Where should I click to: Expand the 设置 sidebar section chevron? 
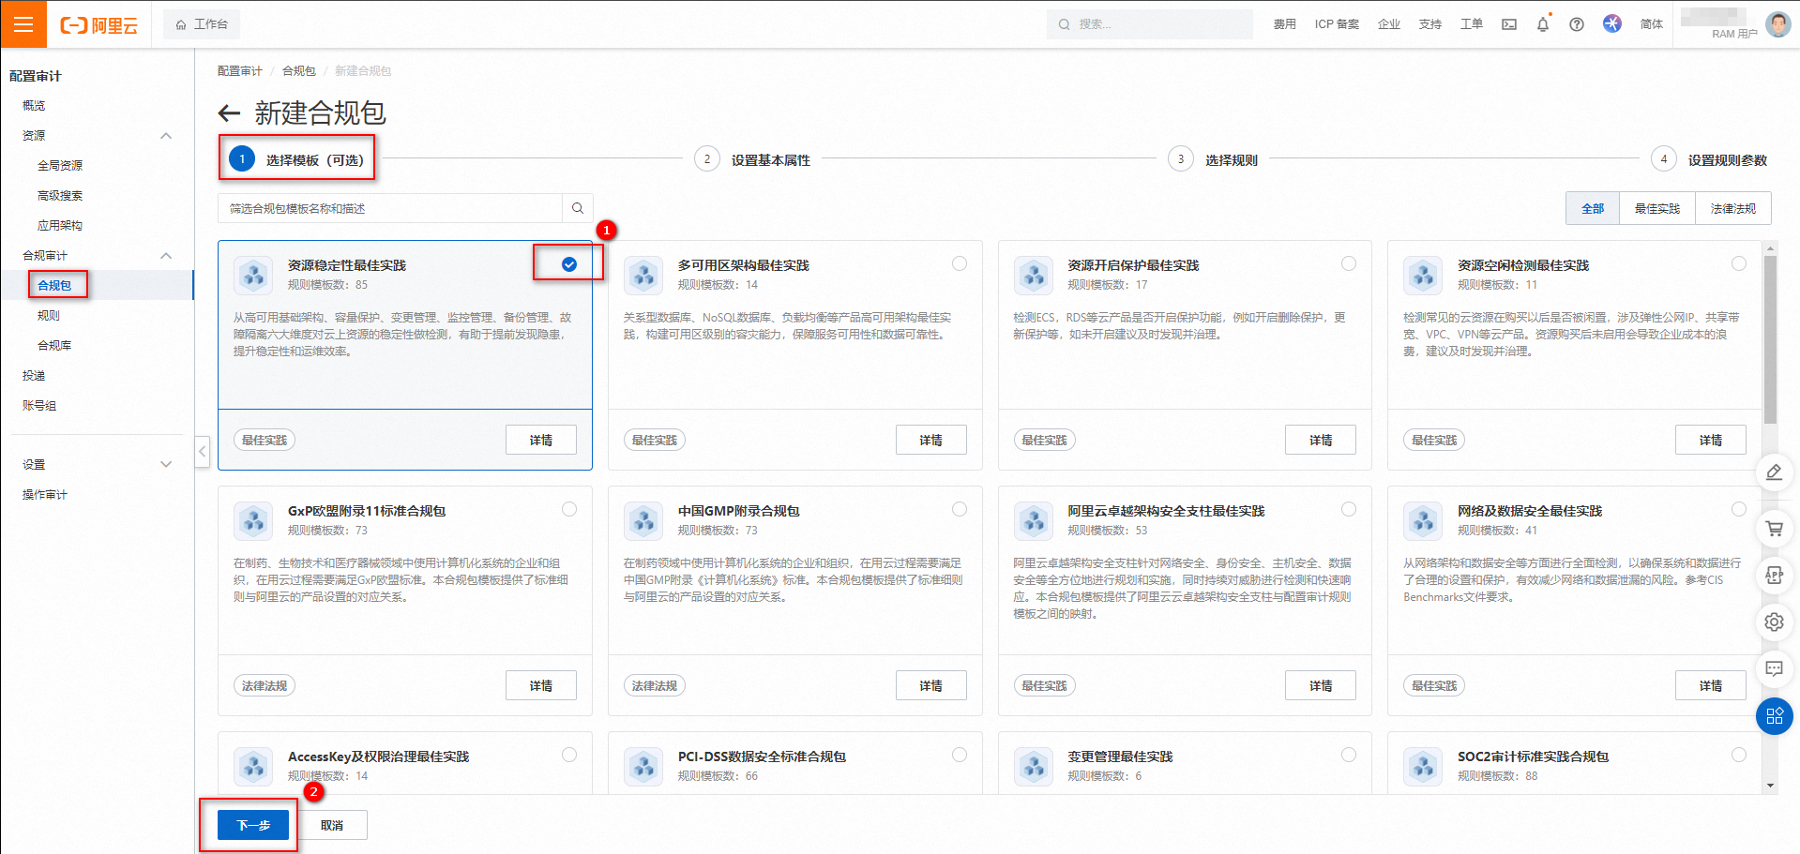click(x=166, y=464)
